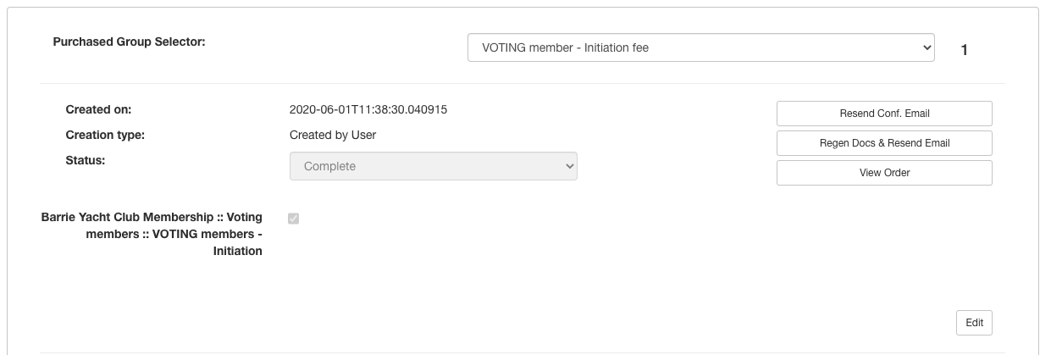Click the count number 1 beside the selector
The width and height of the screenshot is (1051, 355).
[x=965, y=51]
